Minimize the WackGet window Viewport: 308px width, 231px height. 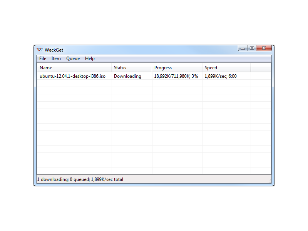coord(243,49)
